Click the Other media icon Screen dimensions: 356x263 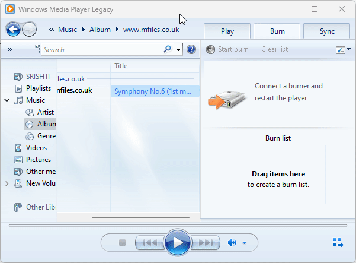(x=18, y=172)
